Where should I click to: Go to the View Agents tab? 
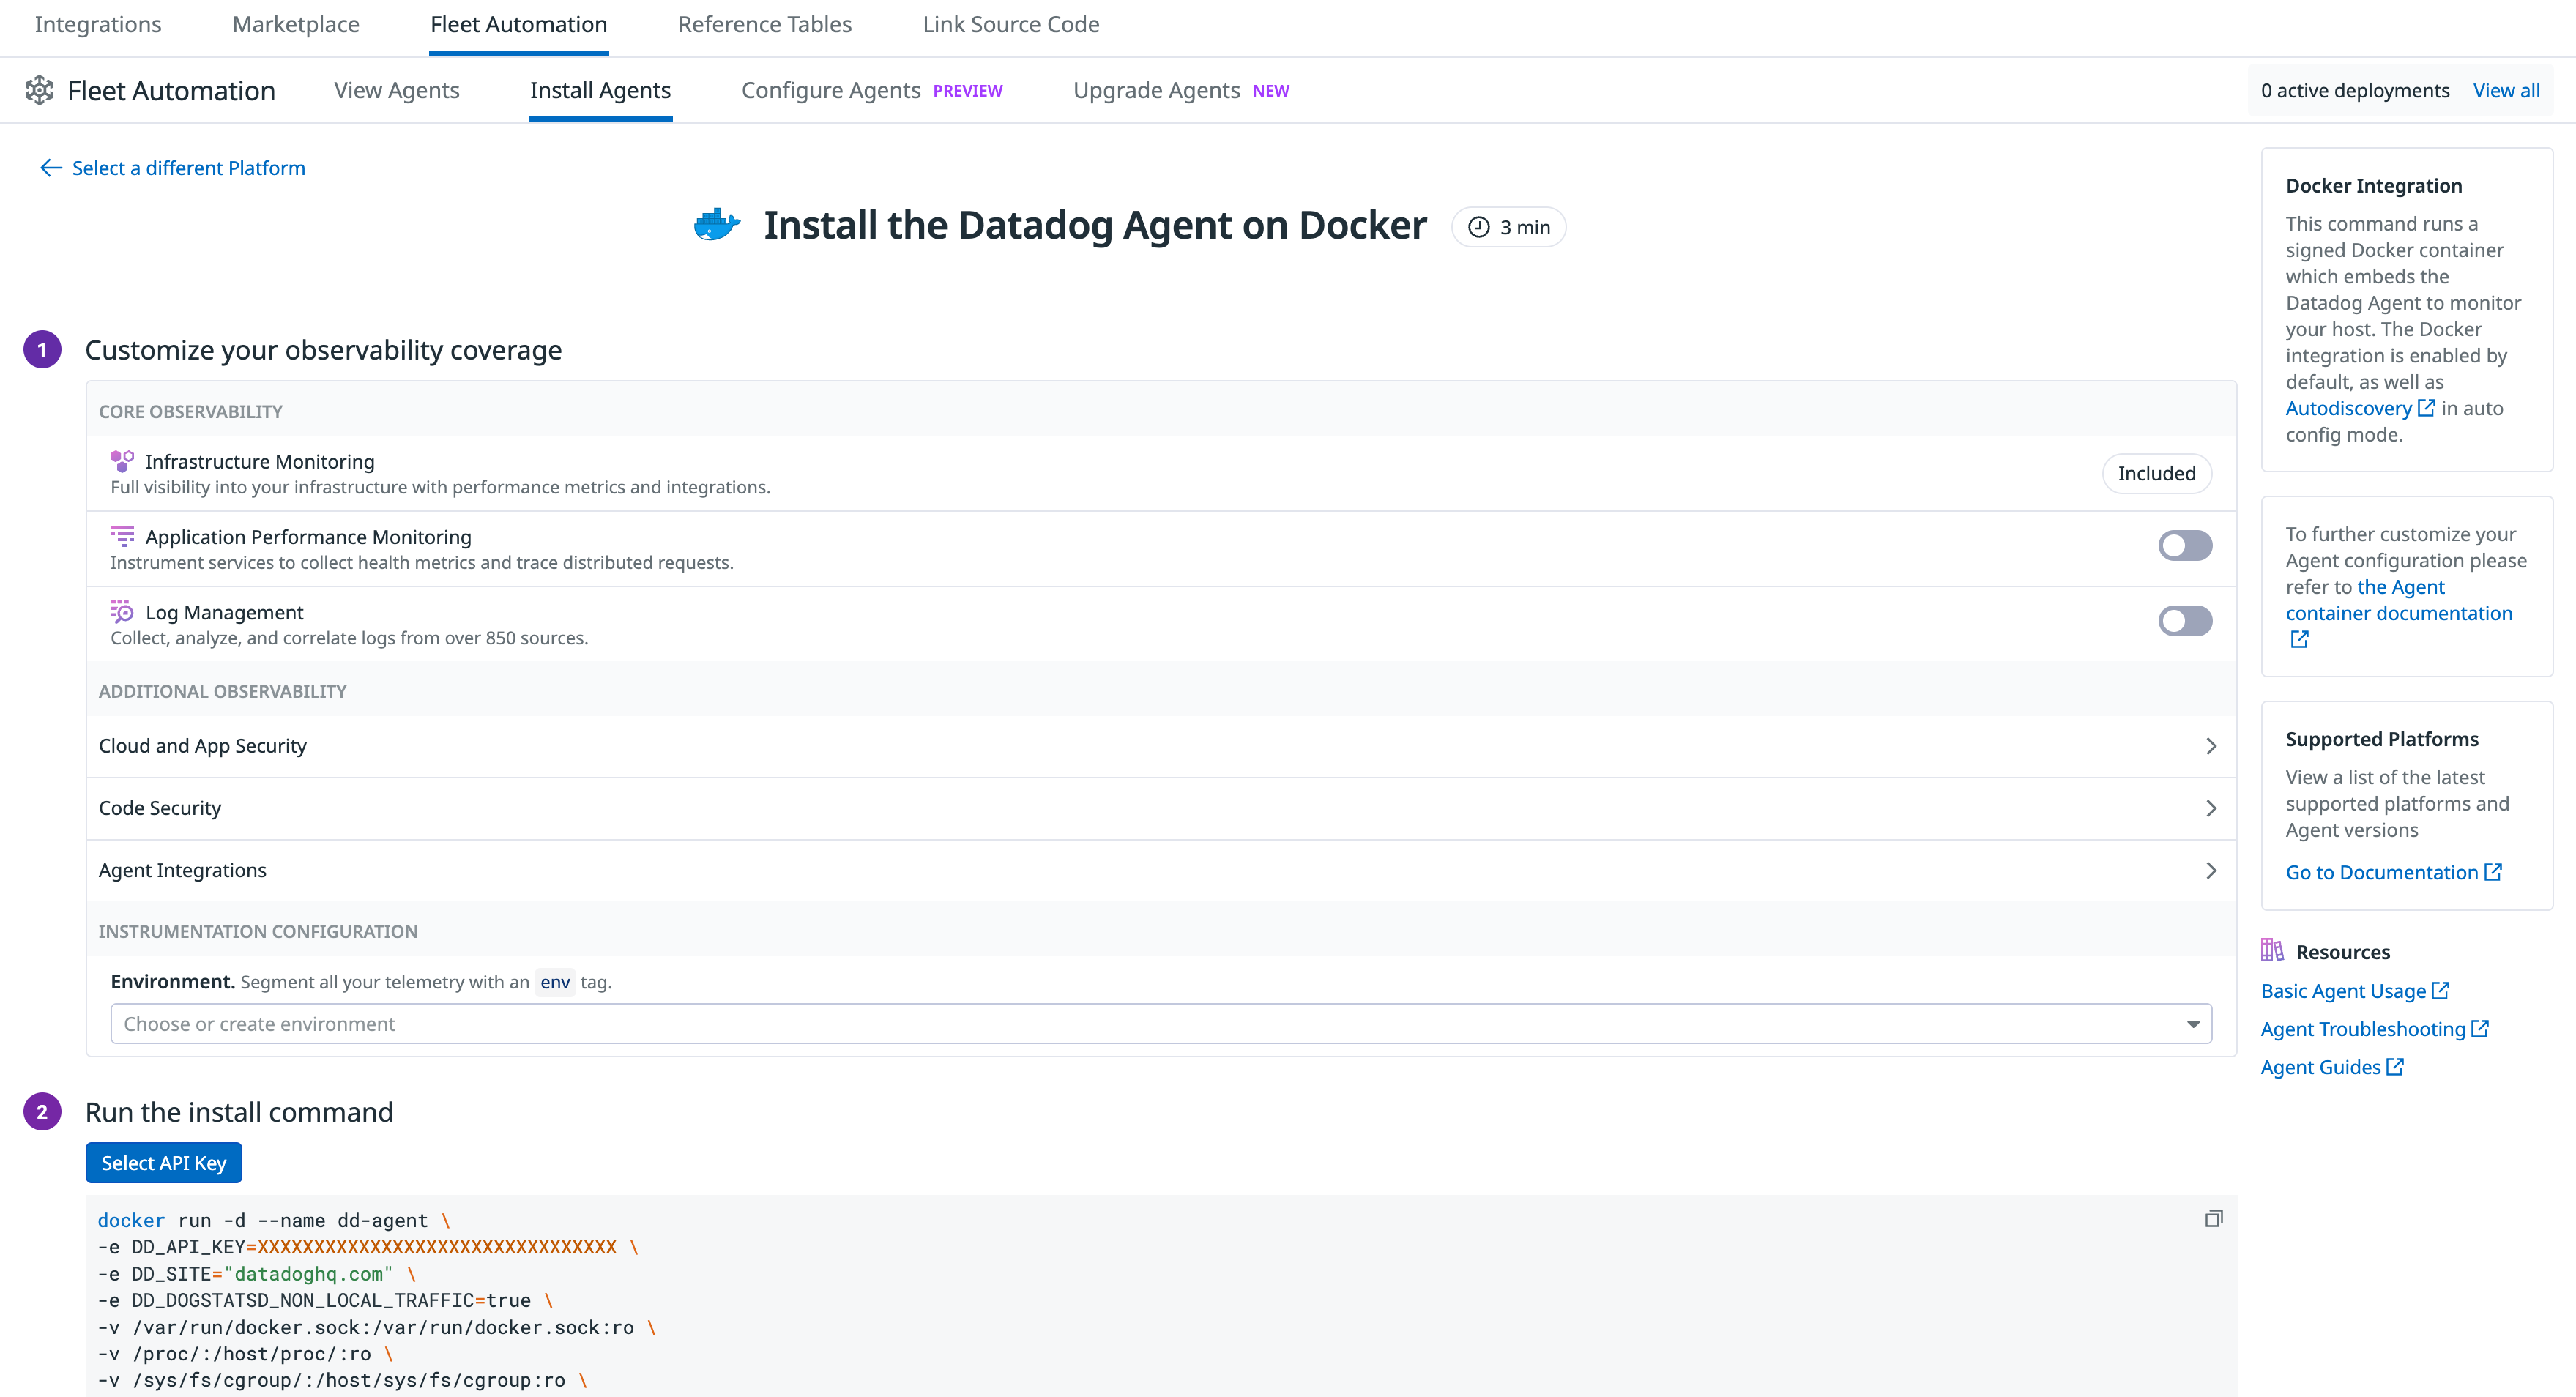pos(397,90)
